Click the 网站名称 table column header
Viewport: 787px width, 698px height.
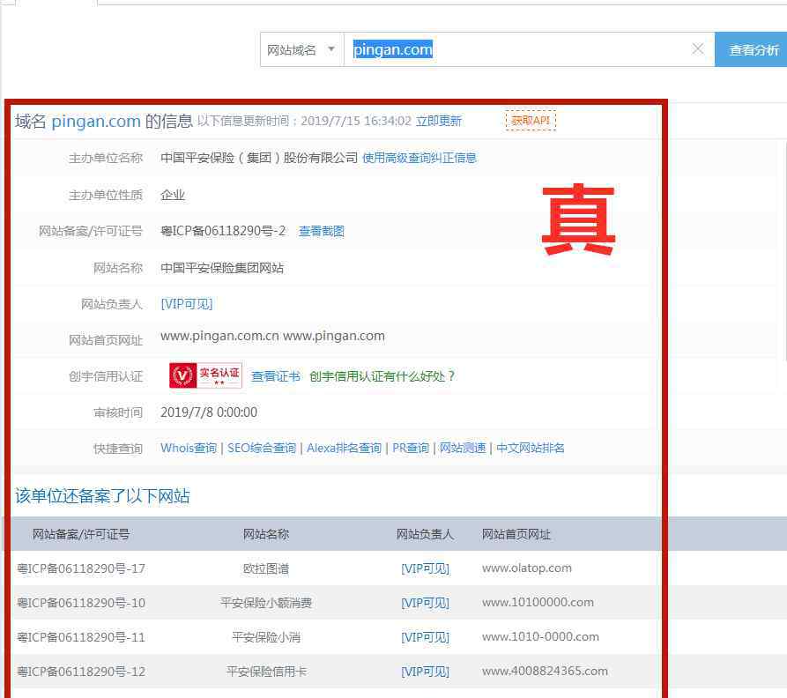266,534
